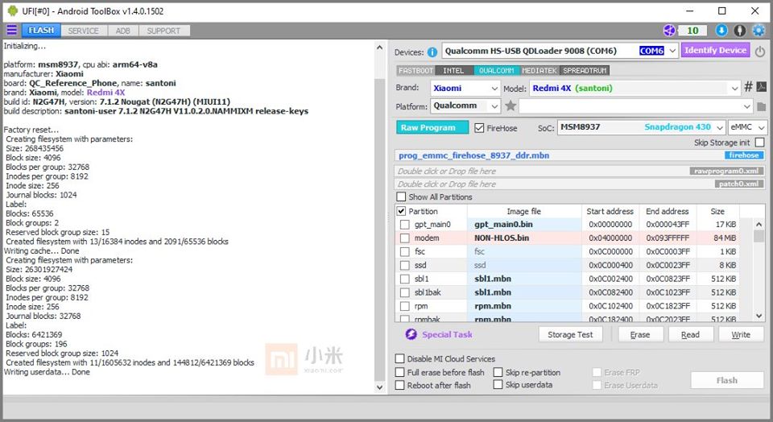Image resolution: width=773 pixels, height=422 pixels.
Task: Select the INTEL mode tab
Action: click(453, 71)
